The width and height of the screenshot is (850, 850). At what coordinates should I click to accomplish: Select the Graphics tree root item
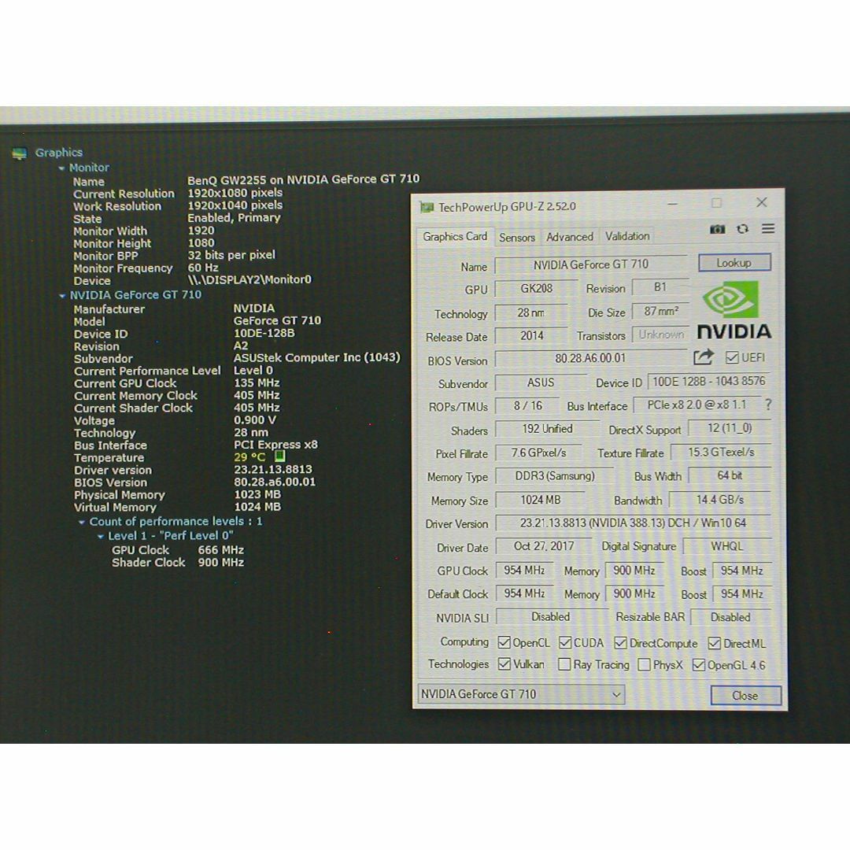[x=58, y=153]
